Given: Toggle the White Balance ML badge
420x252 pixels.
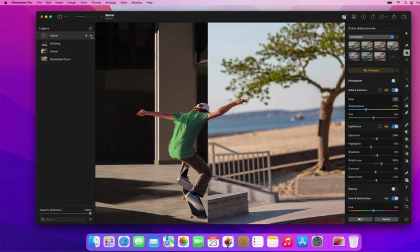Looking at the screenshot, I should [x=387, y=91].
